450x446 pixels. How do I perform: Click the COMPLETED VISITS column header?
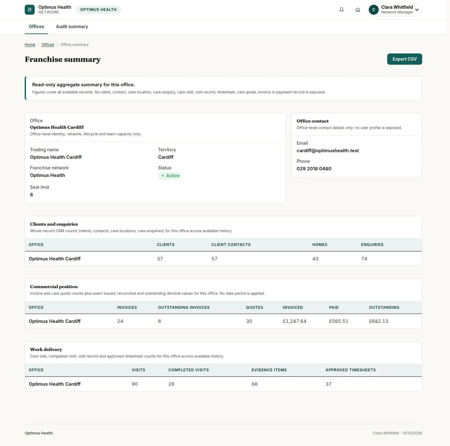[188, 370]
